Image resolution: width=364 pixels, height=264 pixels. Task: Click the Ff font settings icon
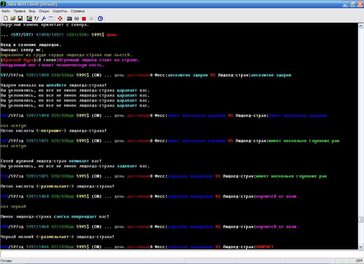[x=37, y=19]
